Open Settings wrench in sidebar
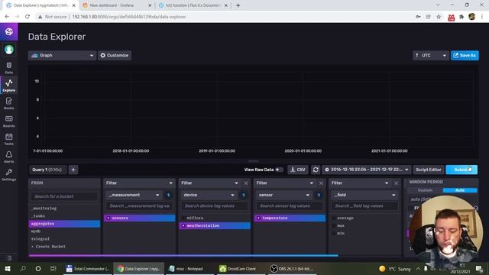Viewport: 489px width, 275px height. pos(8,175)
